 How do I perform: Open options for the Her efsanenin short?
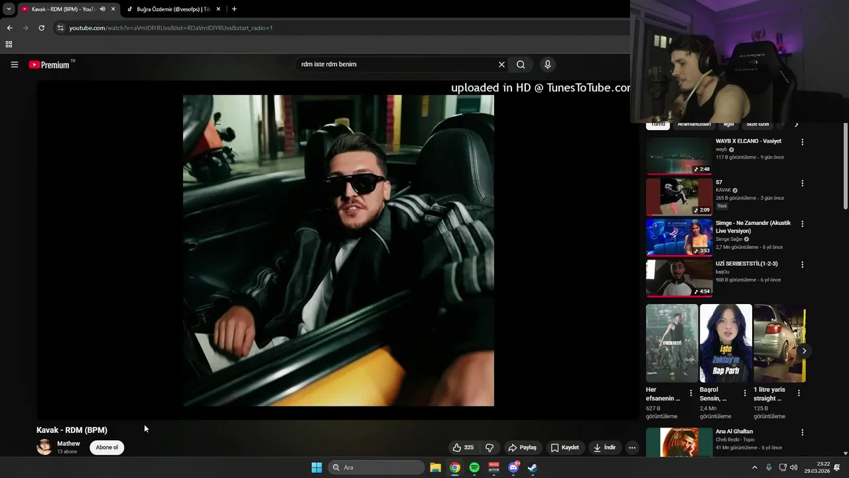690,393
